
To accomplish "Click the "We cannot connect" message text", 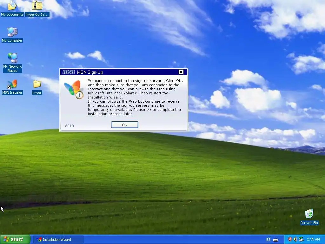I will click(x=135, y=97).
